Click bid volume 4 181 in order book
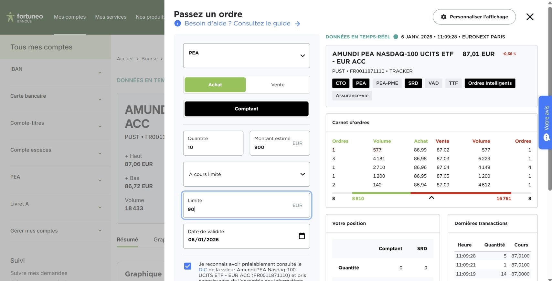This screenshot has width=552, height=281. (379, 159)
